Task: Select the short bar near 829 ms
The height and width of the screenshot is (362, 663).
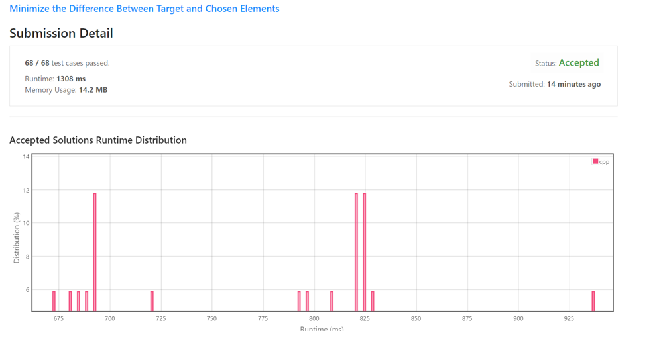Action: 373,301
